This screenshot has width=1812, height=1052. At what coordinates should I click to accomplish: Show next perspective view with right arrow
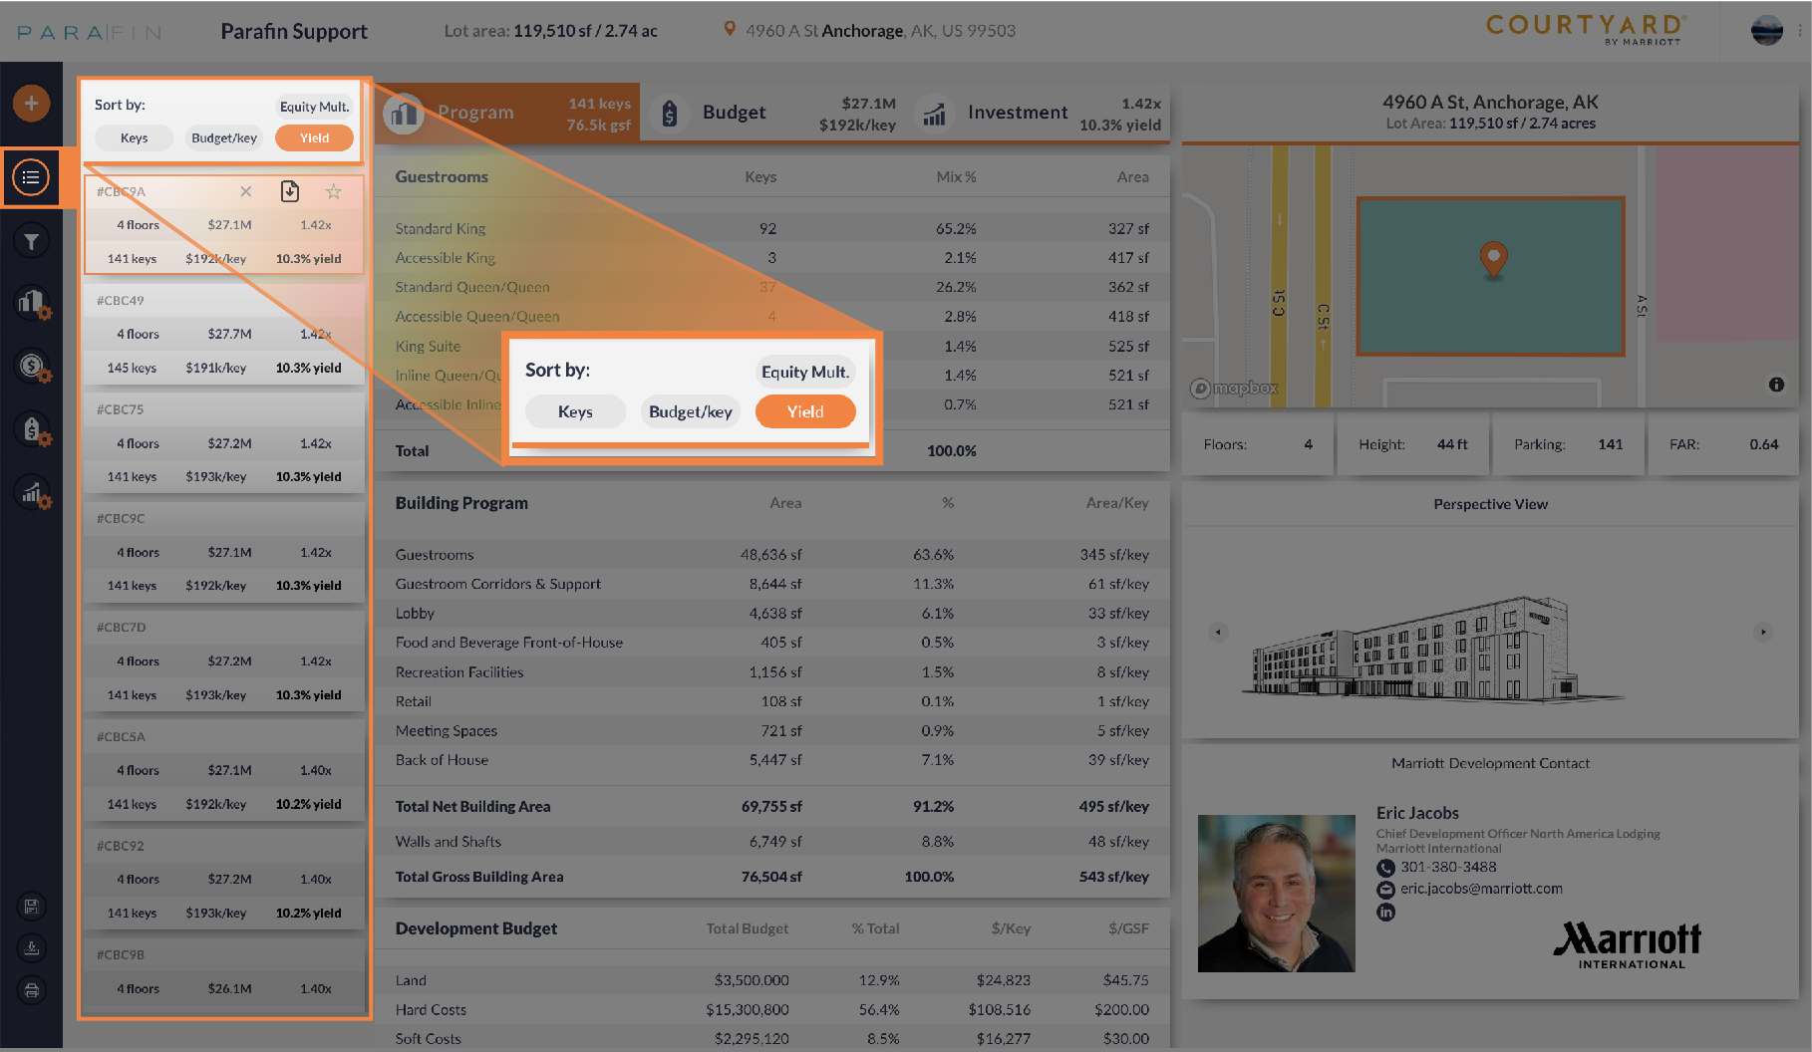1763,632
